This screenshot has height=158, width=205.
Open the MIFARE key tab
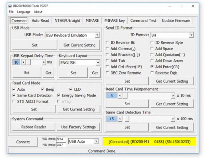[x=115, y=20]
